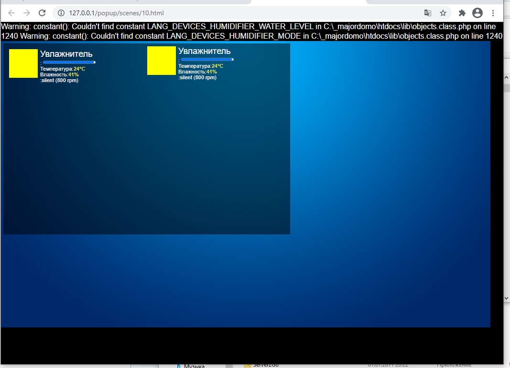
Task: Click the first humidifier's yellow square
Action: pyautogui.click(x=23, y=63)
